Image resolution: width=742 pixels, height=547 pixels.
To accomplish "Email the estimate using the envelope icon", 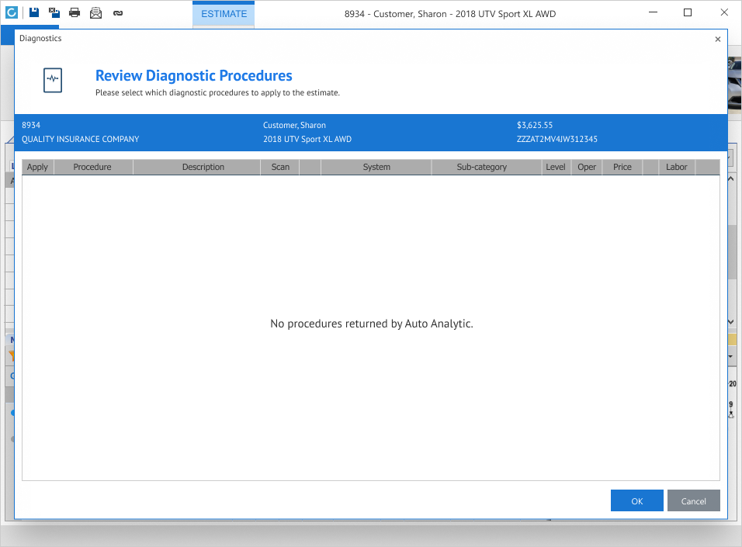I will (x=95, y=12).
